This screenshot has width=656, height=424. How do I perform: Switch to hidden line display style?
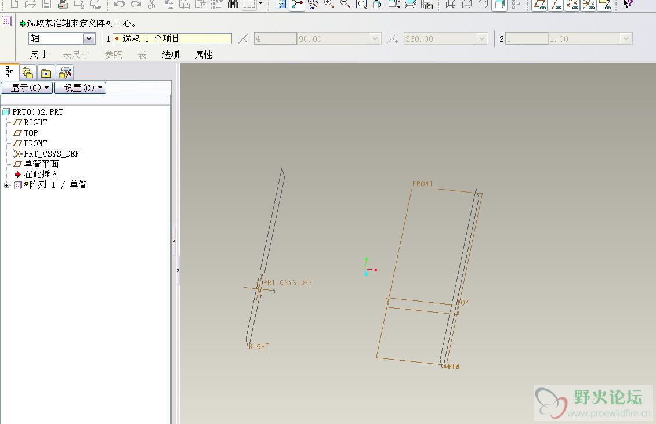click(467, 3)
